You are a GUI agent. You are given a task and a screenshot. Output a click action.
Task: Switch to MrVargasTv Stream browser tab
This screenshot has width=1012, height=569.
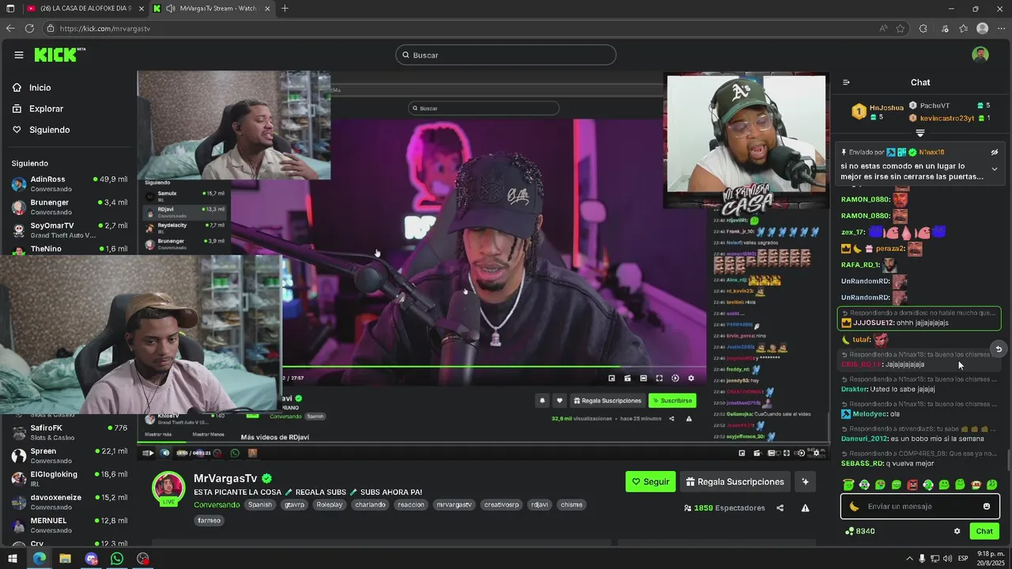point(212,9)
